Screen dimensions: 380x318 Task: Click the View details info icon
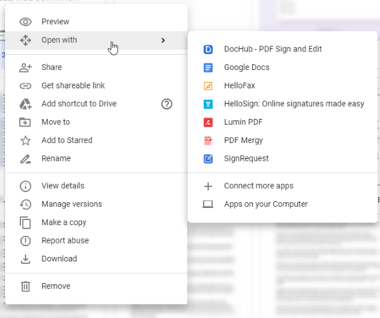[25, 186]
